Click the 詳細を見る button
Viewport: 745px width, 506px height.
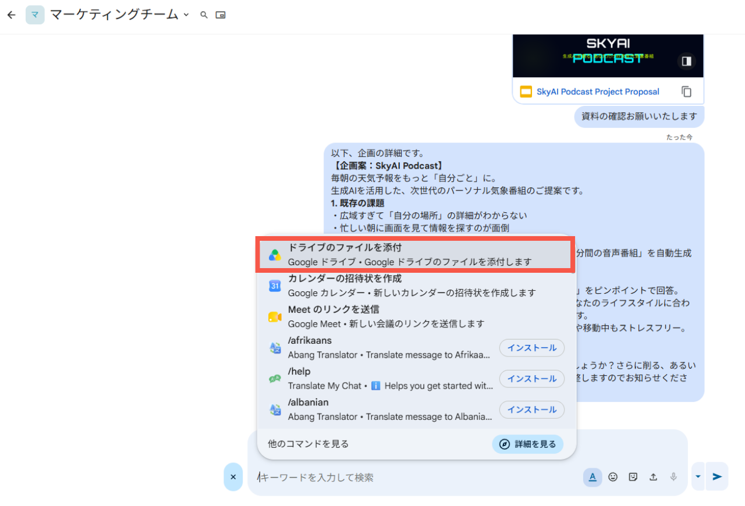click(528, 444)
